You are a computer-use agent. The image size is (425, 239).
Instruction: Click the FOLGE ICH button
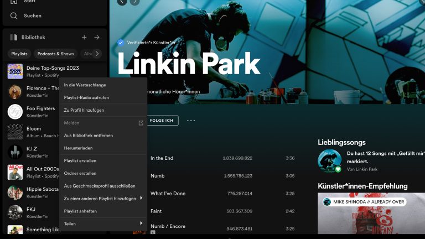pyautogui.click(x=162, y=121)
